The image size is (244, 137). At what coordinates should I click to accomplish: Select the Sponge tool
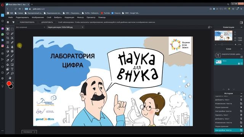[12, 51]
